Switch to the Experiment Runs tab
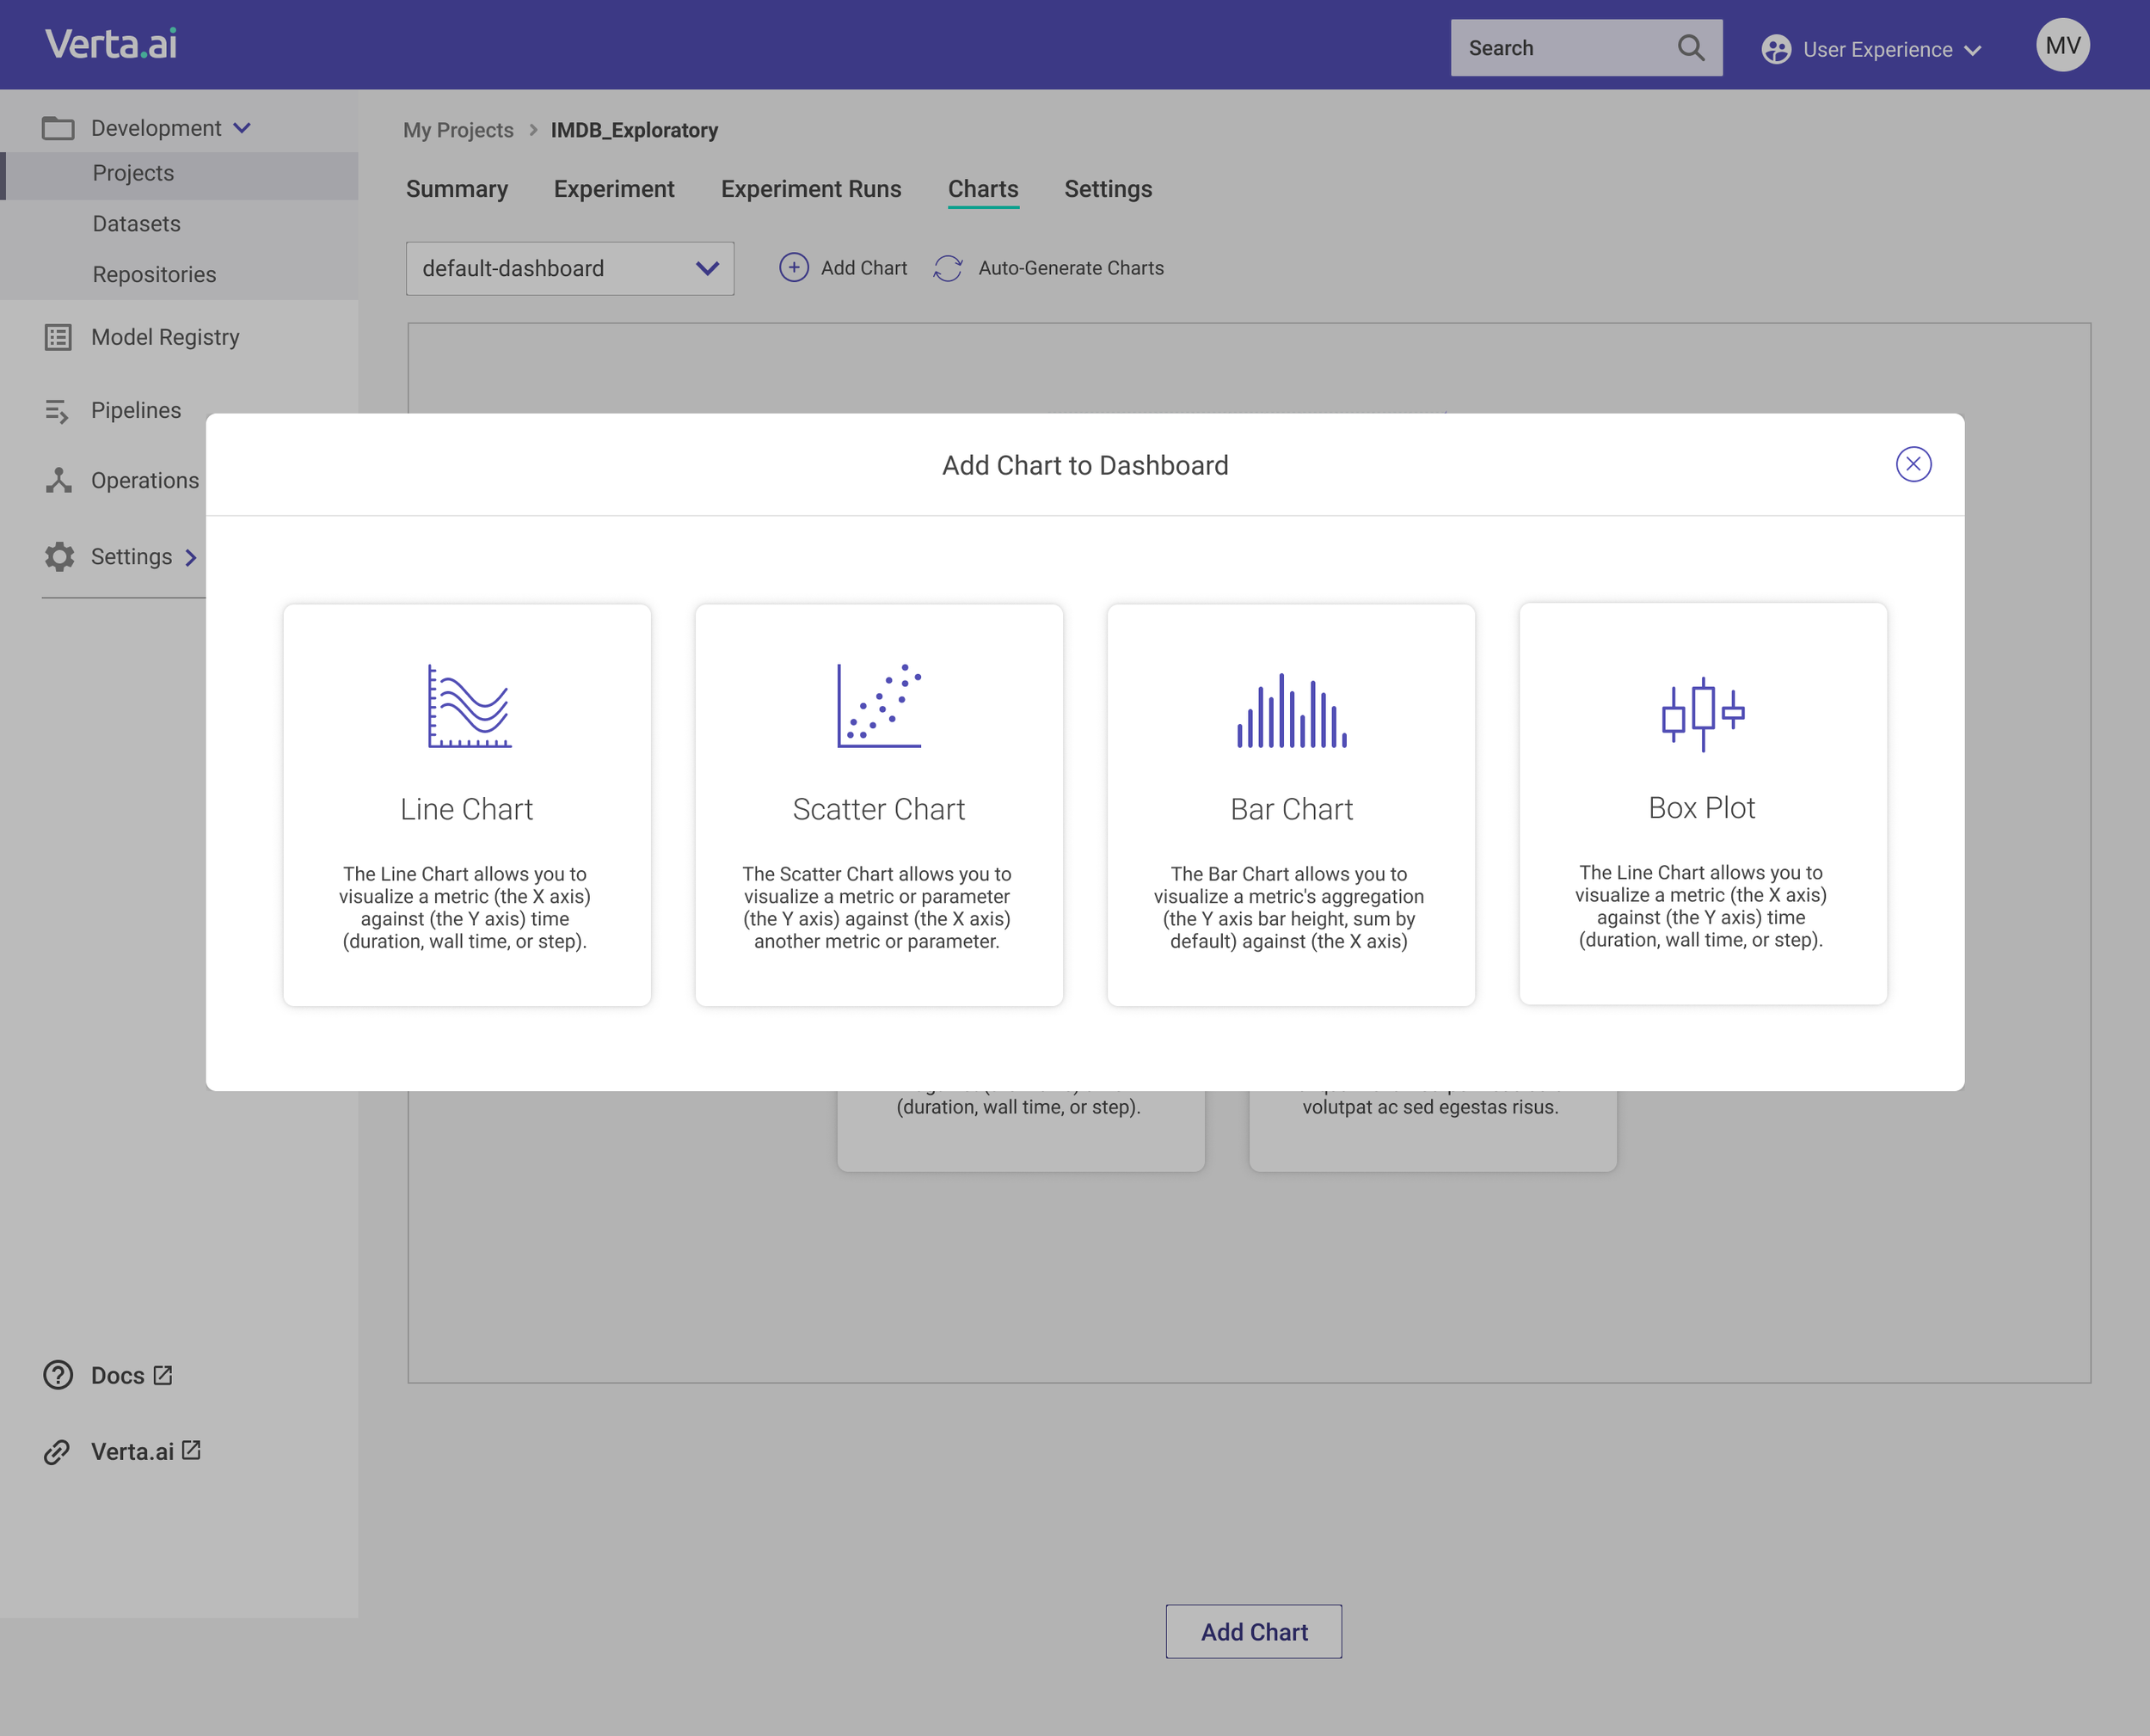 [811, 189]
